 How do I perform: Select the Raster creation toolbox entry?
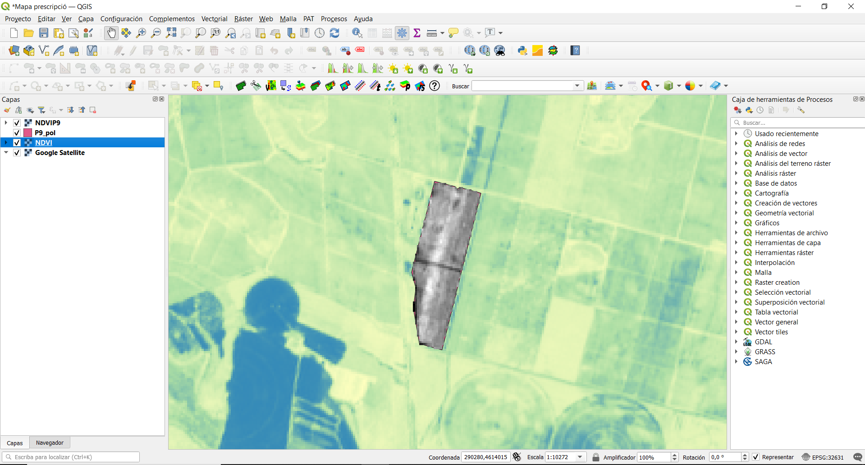click(777, 282)
